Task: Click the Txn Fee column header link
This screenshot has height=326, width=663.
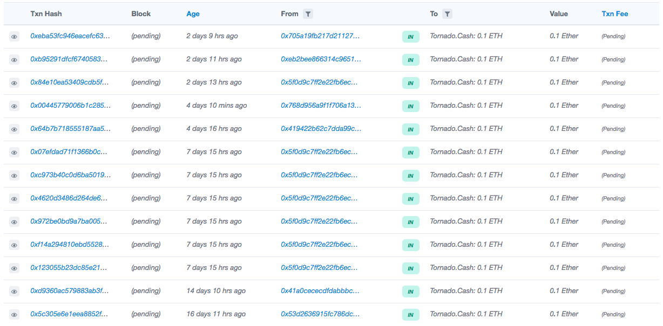Action: [615, 14]
